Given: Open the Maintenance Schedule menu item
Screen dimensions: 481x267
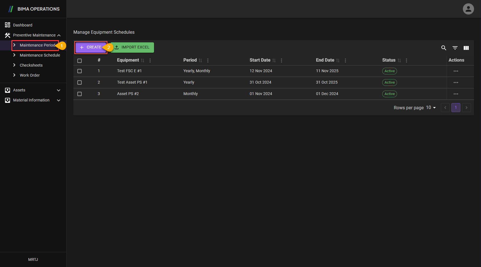Looking at the screenshot, I should (40, 55).
